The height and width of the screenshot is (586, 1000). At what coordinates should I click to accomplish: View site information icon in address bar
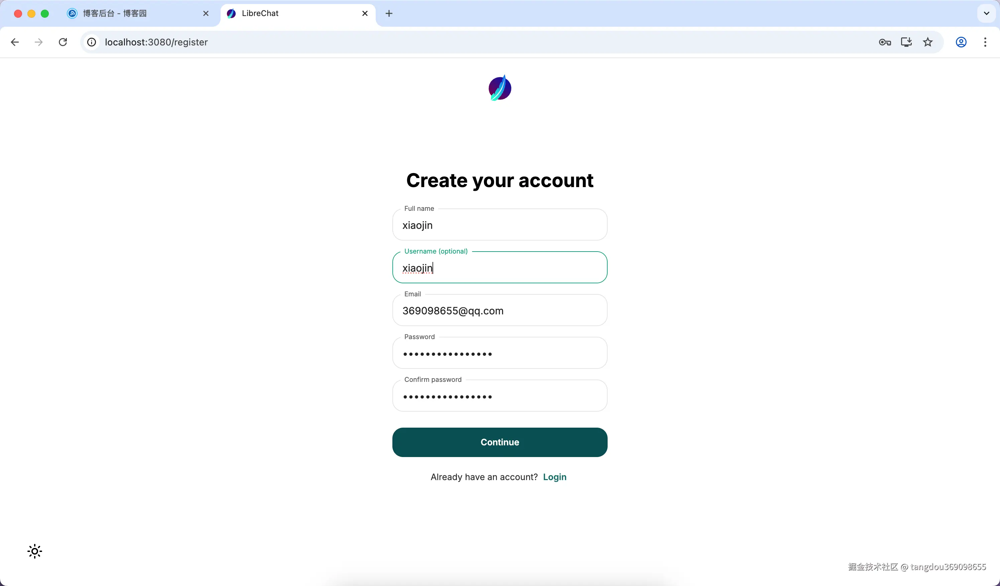92,42
